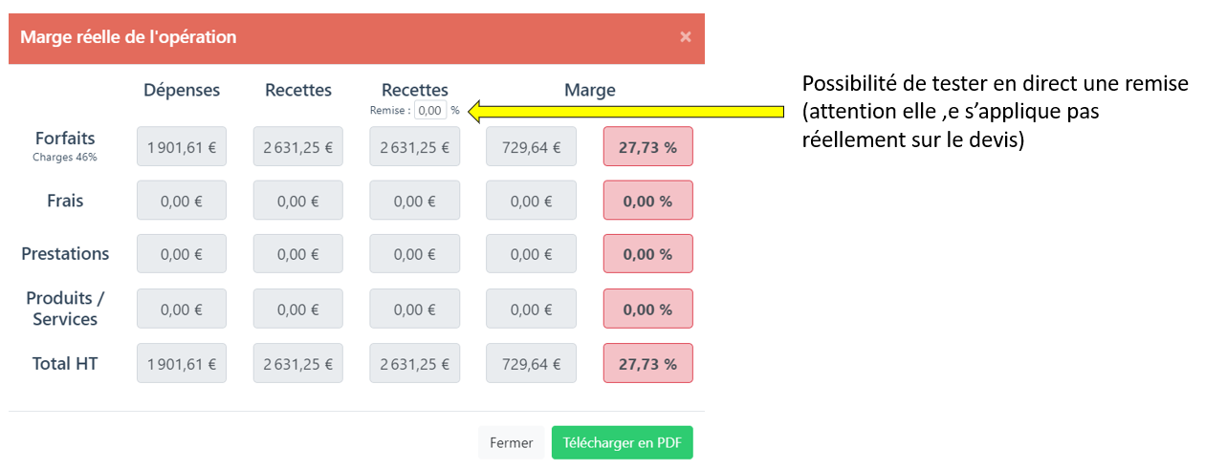Click the Fermer button

[x=511, y=443]
